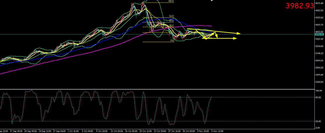Click the magenta moving average line's right end
This screenshot has width=325, height=133.
pyautogui.click(x=211, y=26)
